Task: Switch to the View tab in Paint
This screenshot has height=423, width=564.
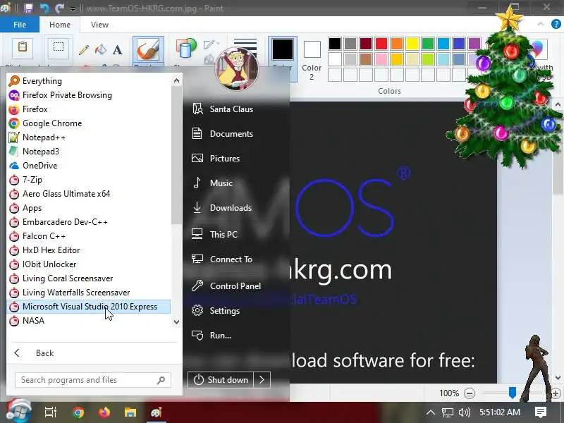Action: tap(99, 25)
